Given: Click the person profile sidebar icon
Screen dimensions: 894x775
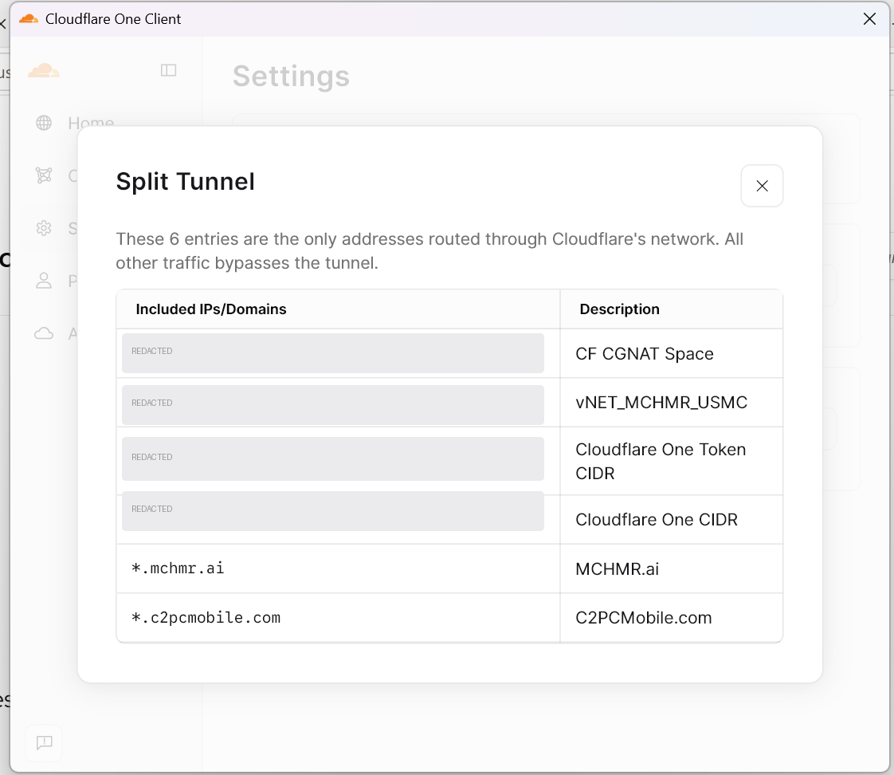Looking at the screenshot, I should coord(44,281).
